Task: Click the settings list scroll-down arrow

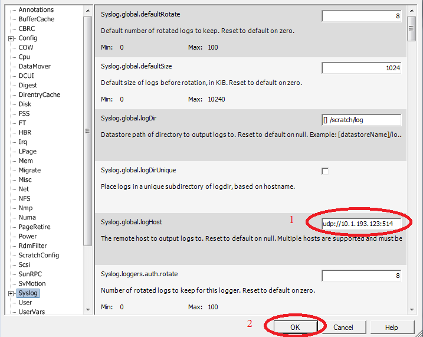Action: pos(412,310)
